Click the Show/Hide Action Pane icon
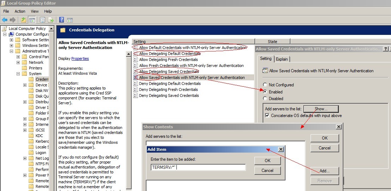Viewport: 391px width, 191px height. 70,20
